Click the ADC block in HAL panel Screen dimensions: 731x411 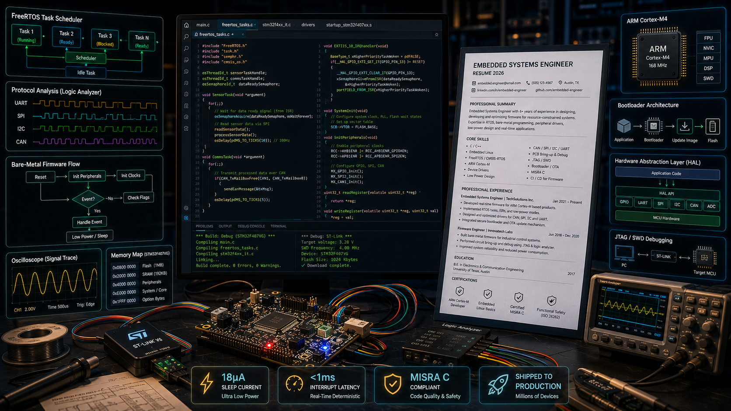coord(711,206)
